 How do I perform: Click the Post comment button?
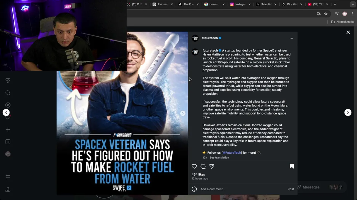tap(291, 189)
